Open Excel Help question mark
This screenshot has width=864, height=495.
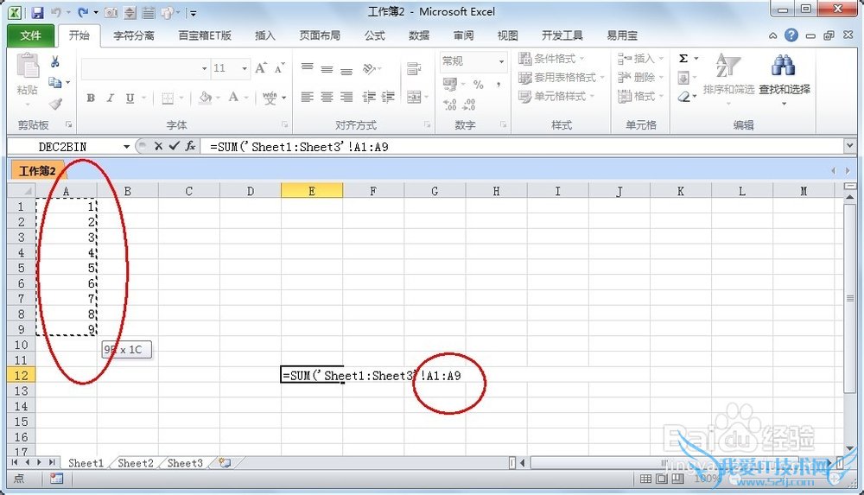[791, 35]
